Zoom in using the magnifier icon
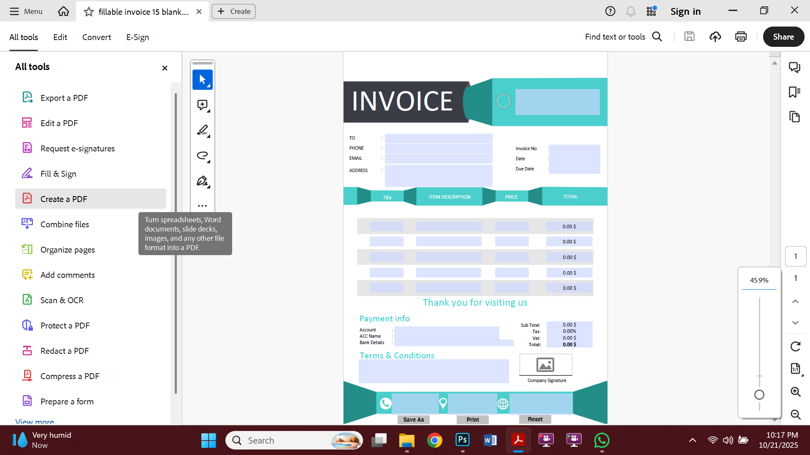The image size is (810, 455). [x=796, y=392]
